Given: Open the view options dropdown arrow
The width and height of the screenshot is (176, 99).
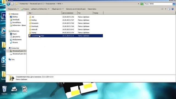Looking at the screenshot, I should click(x=166, y=9).
